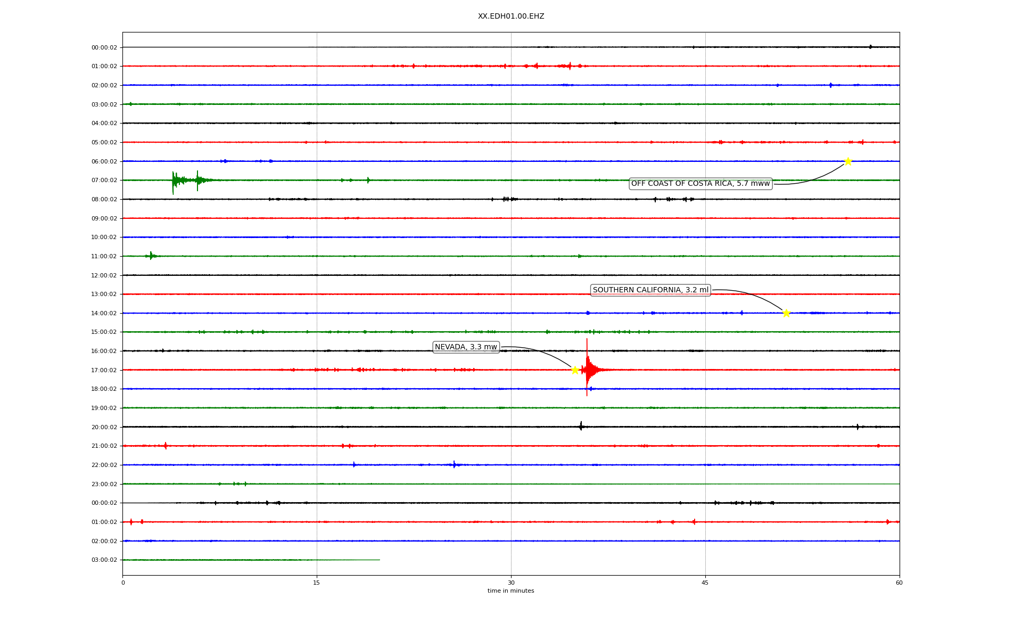Click the 'time in minutes' axis label
The width and height of the screenshot is (1022, 639).
511,591
